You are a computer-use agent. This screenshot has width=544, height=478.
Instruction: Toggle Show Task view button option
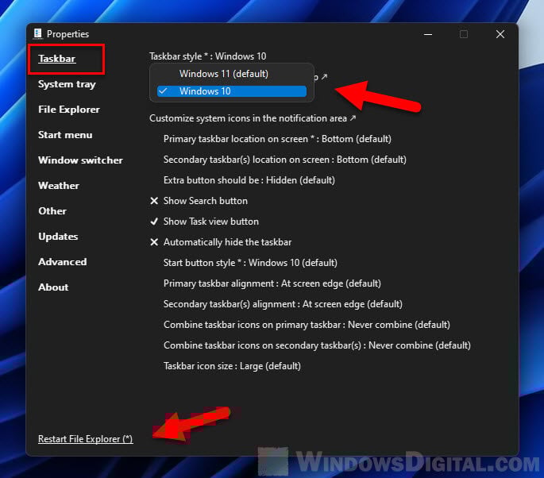pyautogui.click(x=204, y=222)
